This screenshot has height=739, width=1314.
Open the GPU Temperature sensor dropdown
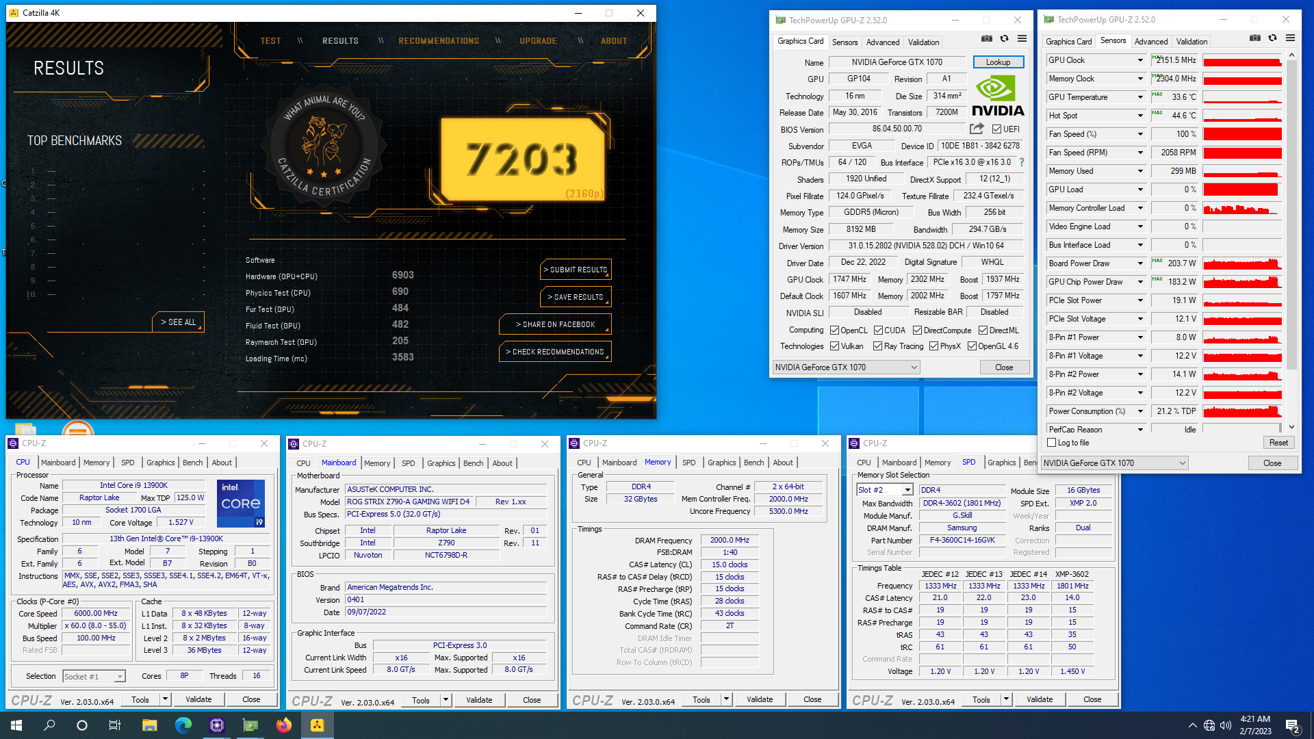1140,97
